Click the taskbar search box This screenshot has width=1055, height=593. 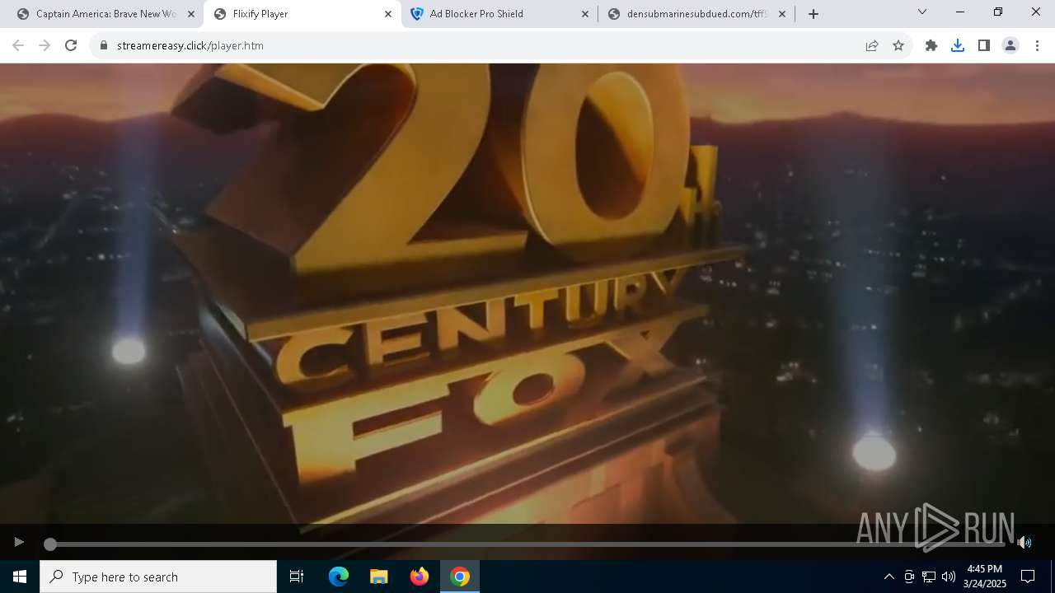pyautogui.click(x=158, y=577)
